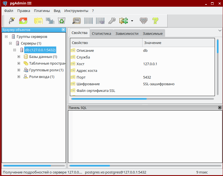Click the Роли входа user icon

pos(26,77)
